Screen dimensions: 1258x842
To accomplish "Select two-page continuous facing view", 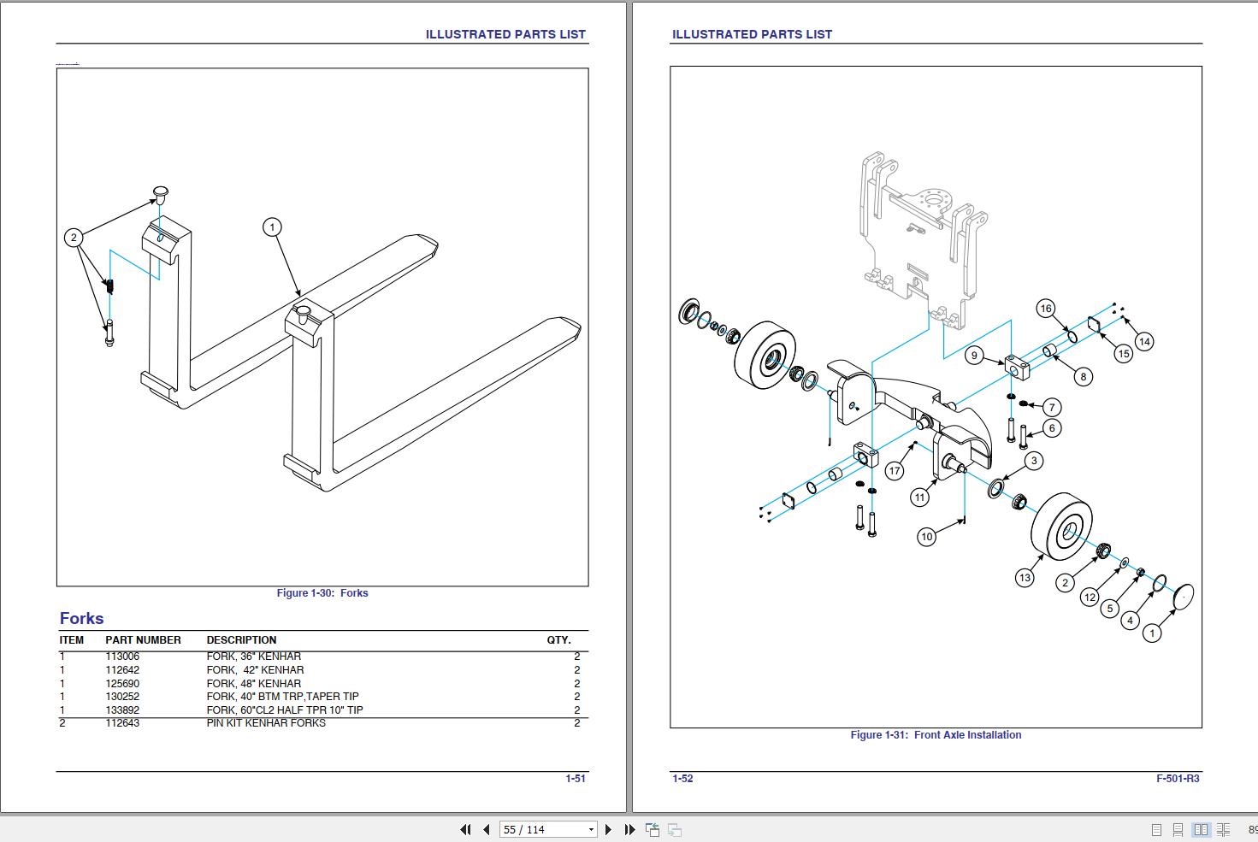I will [x=1224, y=829].
